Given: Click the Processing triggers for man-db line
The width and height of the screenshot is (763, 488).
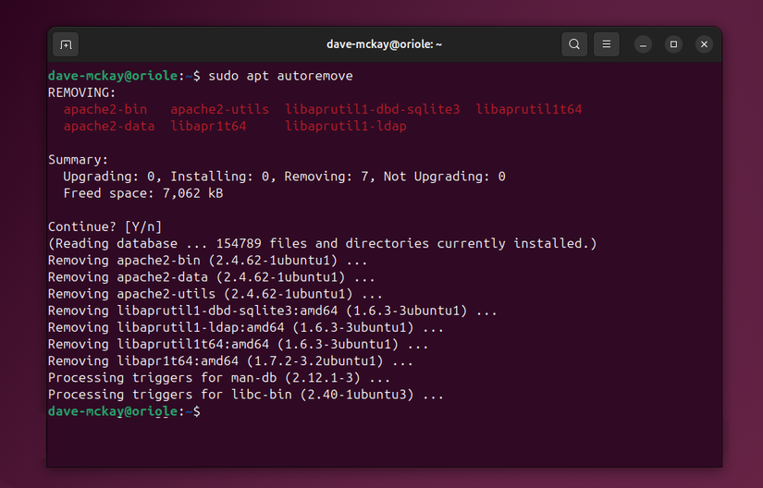Looking at the screenshot, I should pos(218,378).
